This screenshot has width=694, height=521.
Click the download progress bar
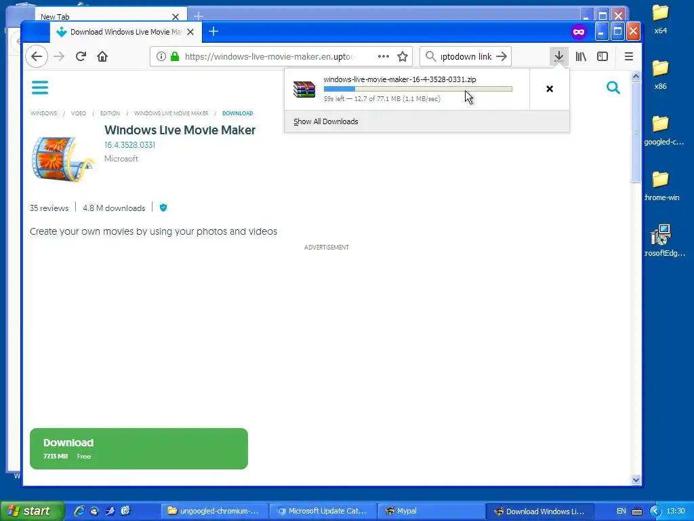click(417, 89)
